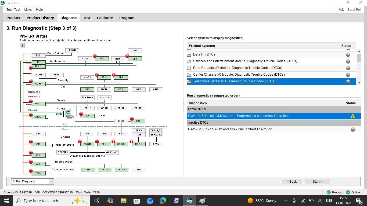Open Microsoft Edge from the taskbar
The image size is (367, 206).
[163, 201]
